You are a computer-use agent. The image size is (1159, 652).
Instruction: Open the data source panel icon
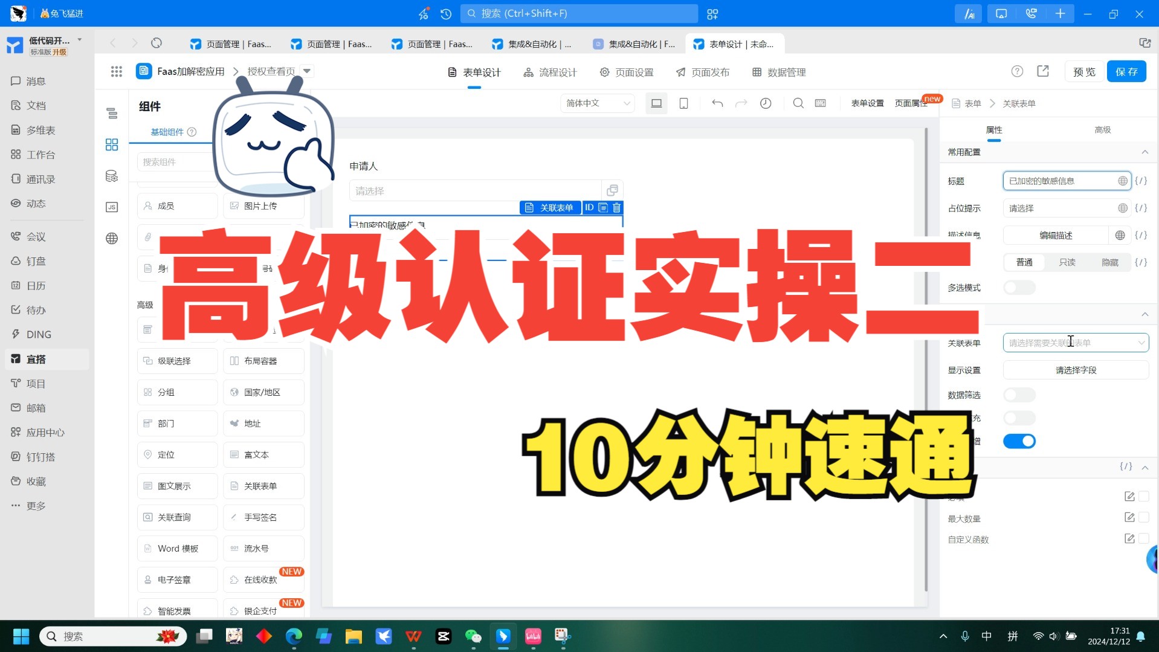(x=112, y=176)
